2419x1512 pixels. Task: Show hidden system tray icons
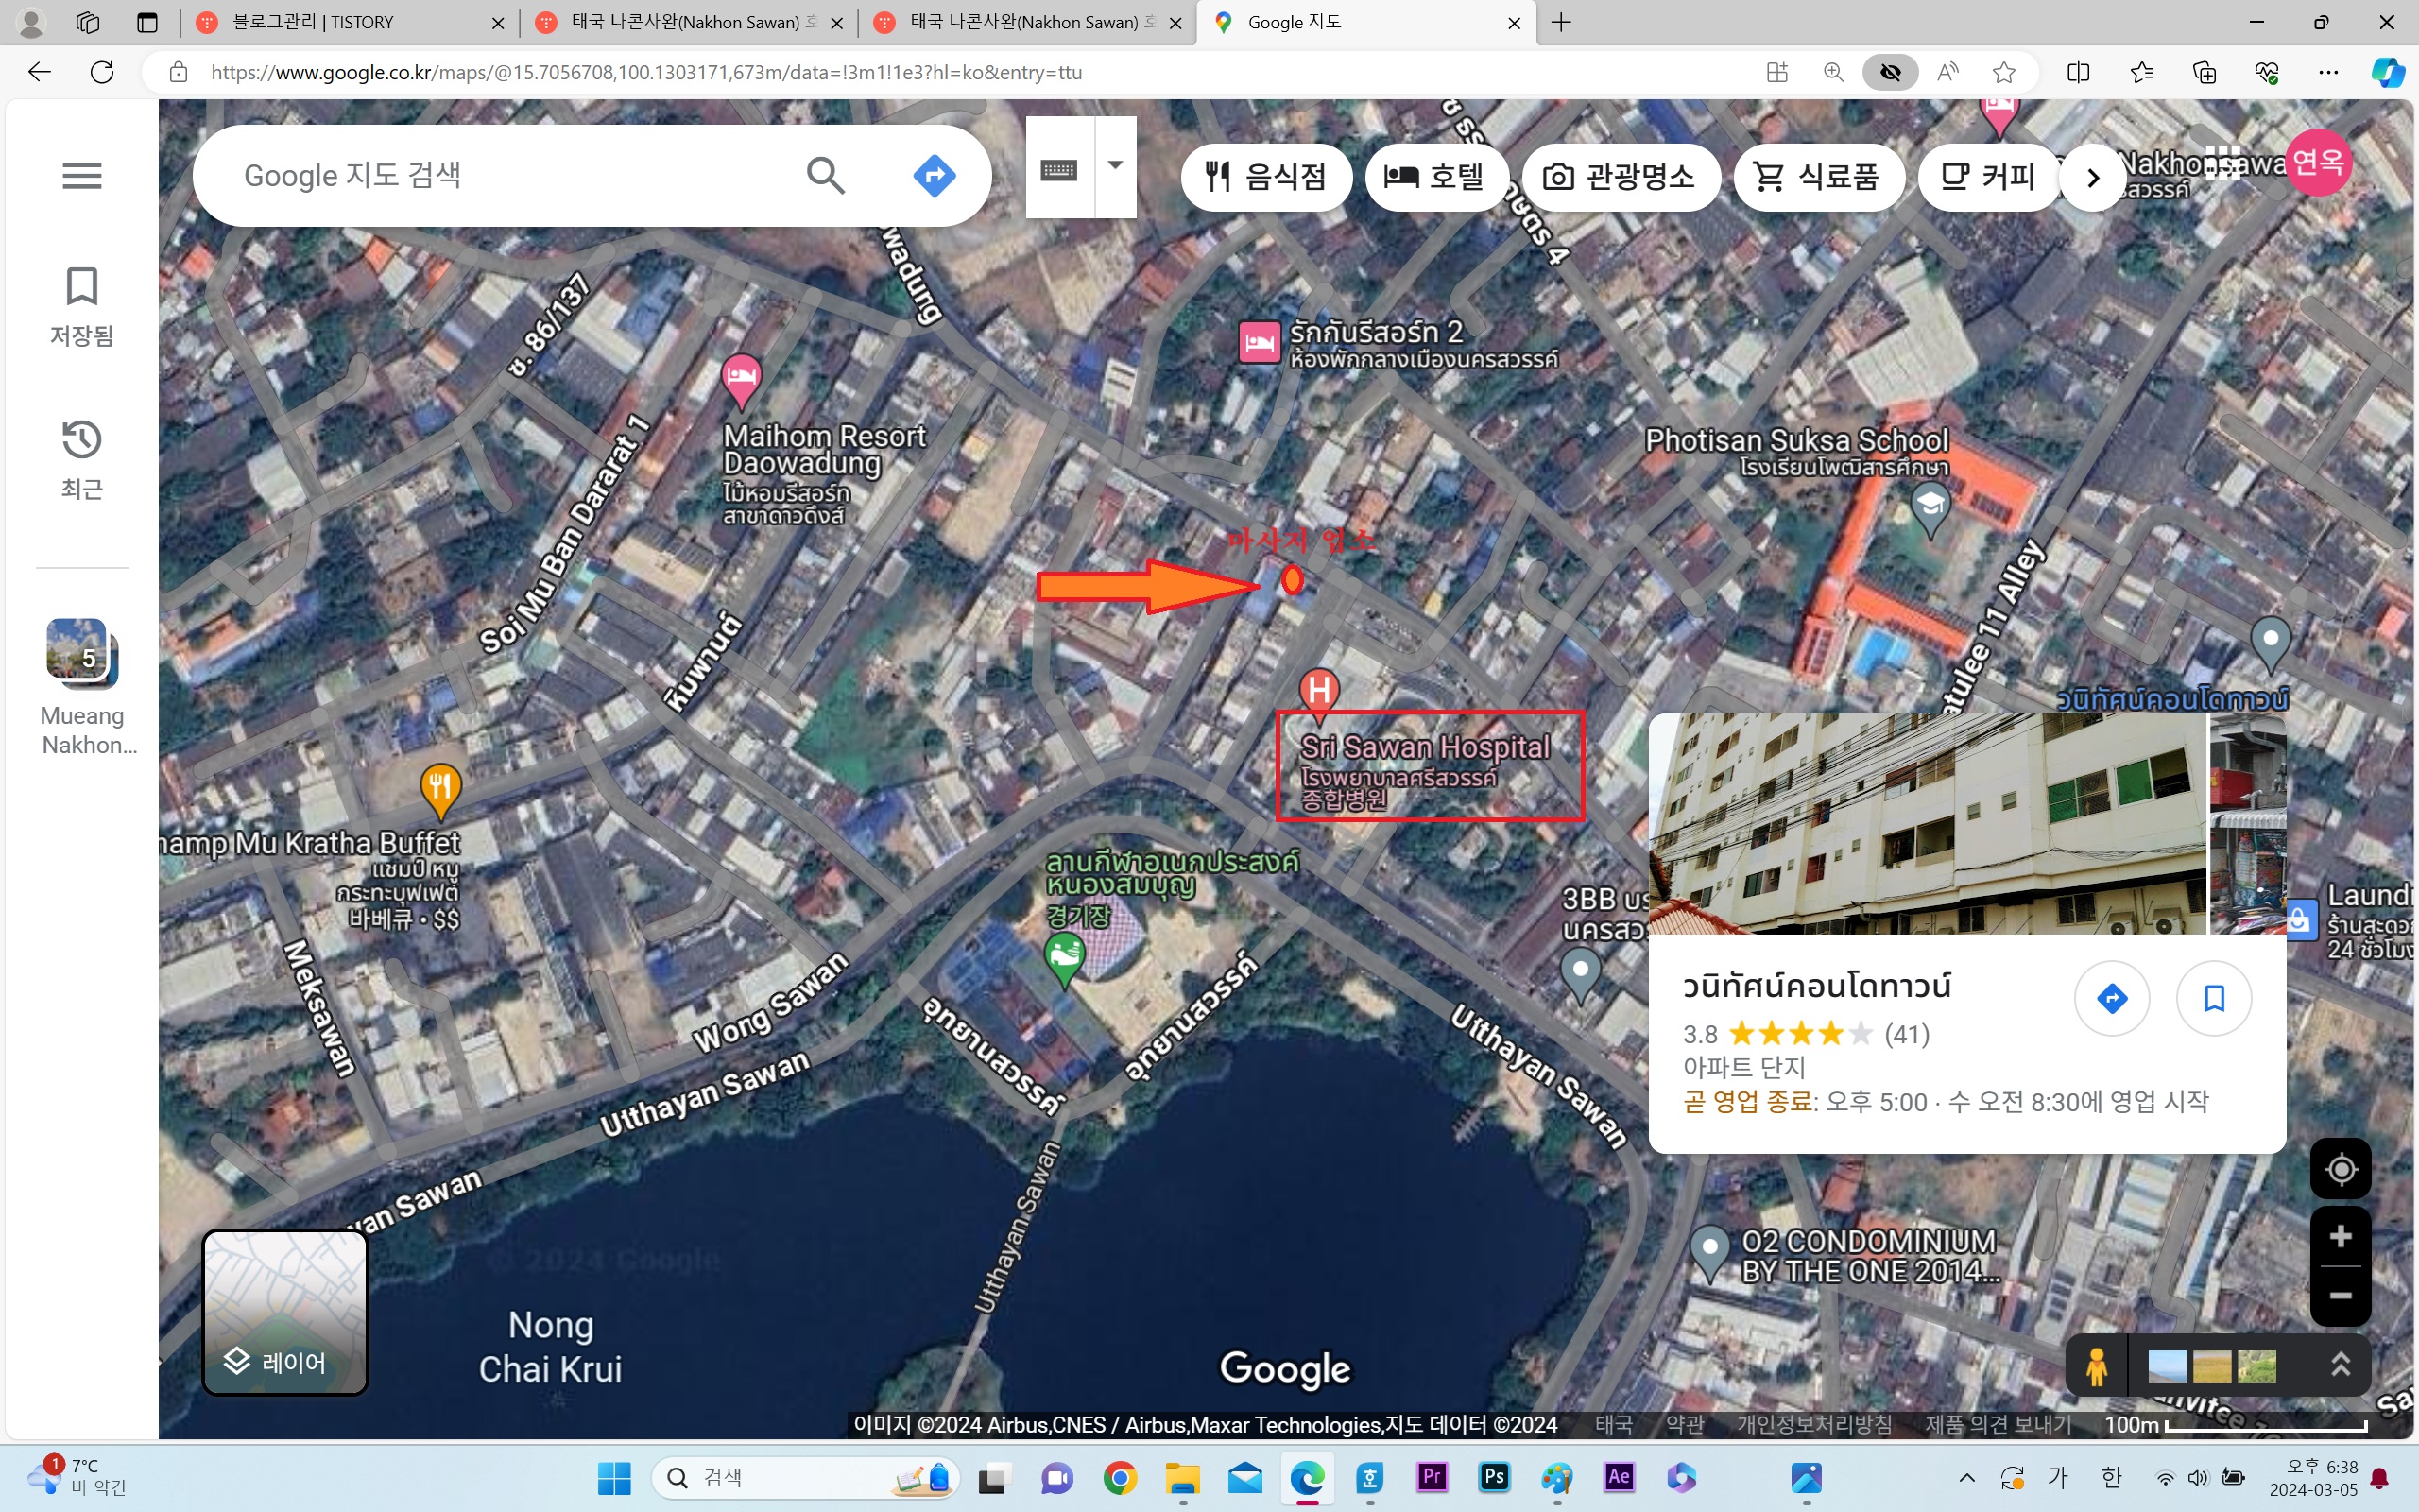coord(1966,1478)
